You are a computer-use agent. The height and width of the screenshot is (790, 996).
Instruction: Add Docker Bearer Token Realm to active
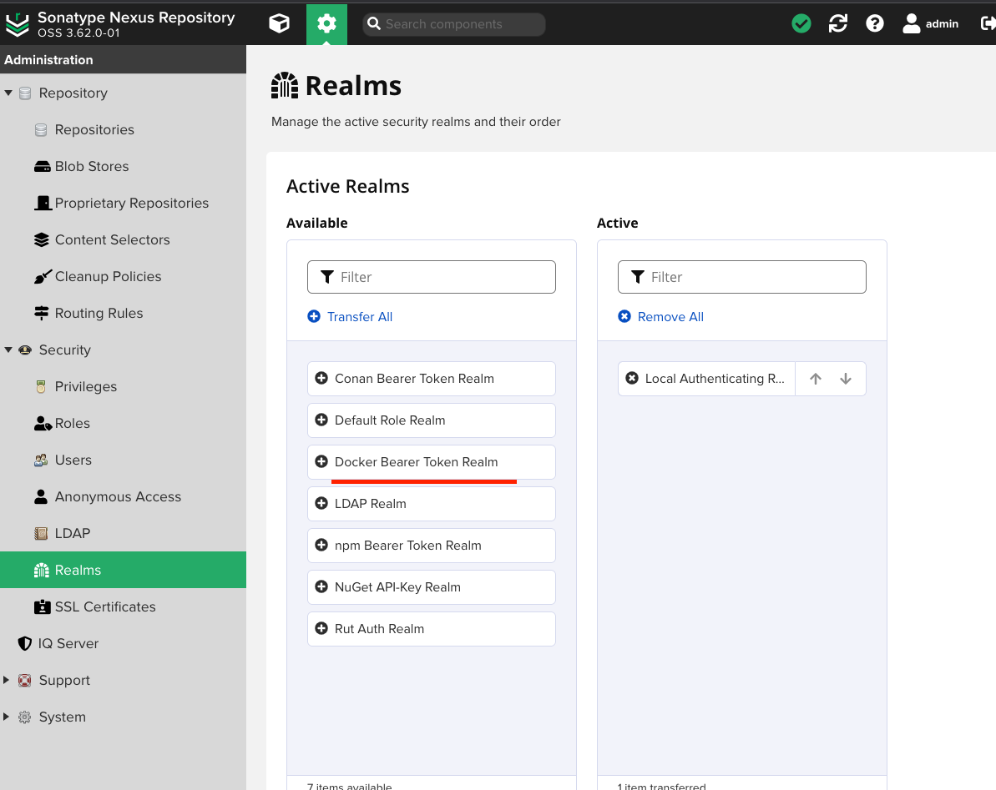coord(321,462)
